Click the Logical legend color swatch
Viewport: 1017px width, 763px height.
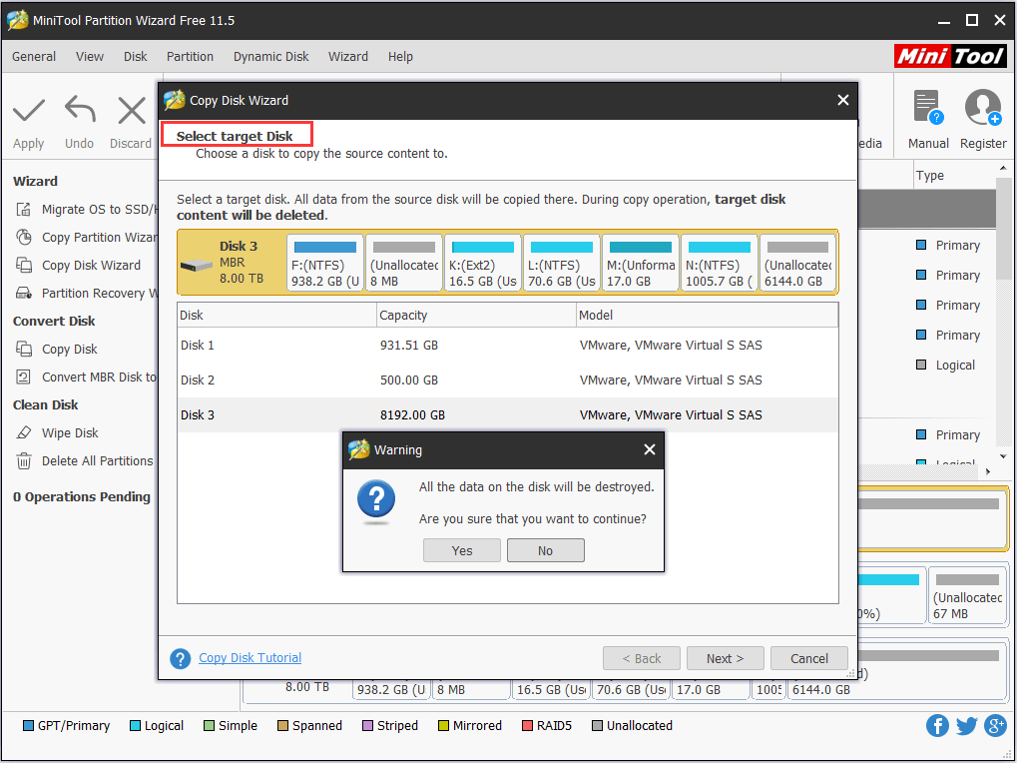coord(135,725)
